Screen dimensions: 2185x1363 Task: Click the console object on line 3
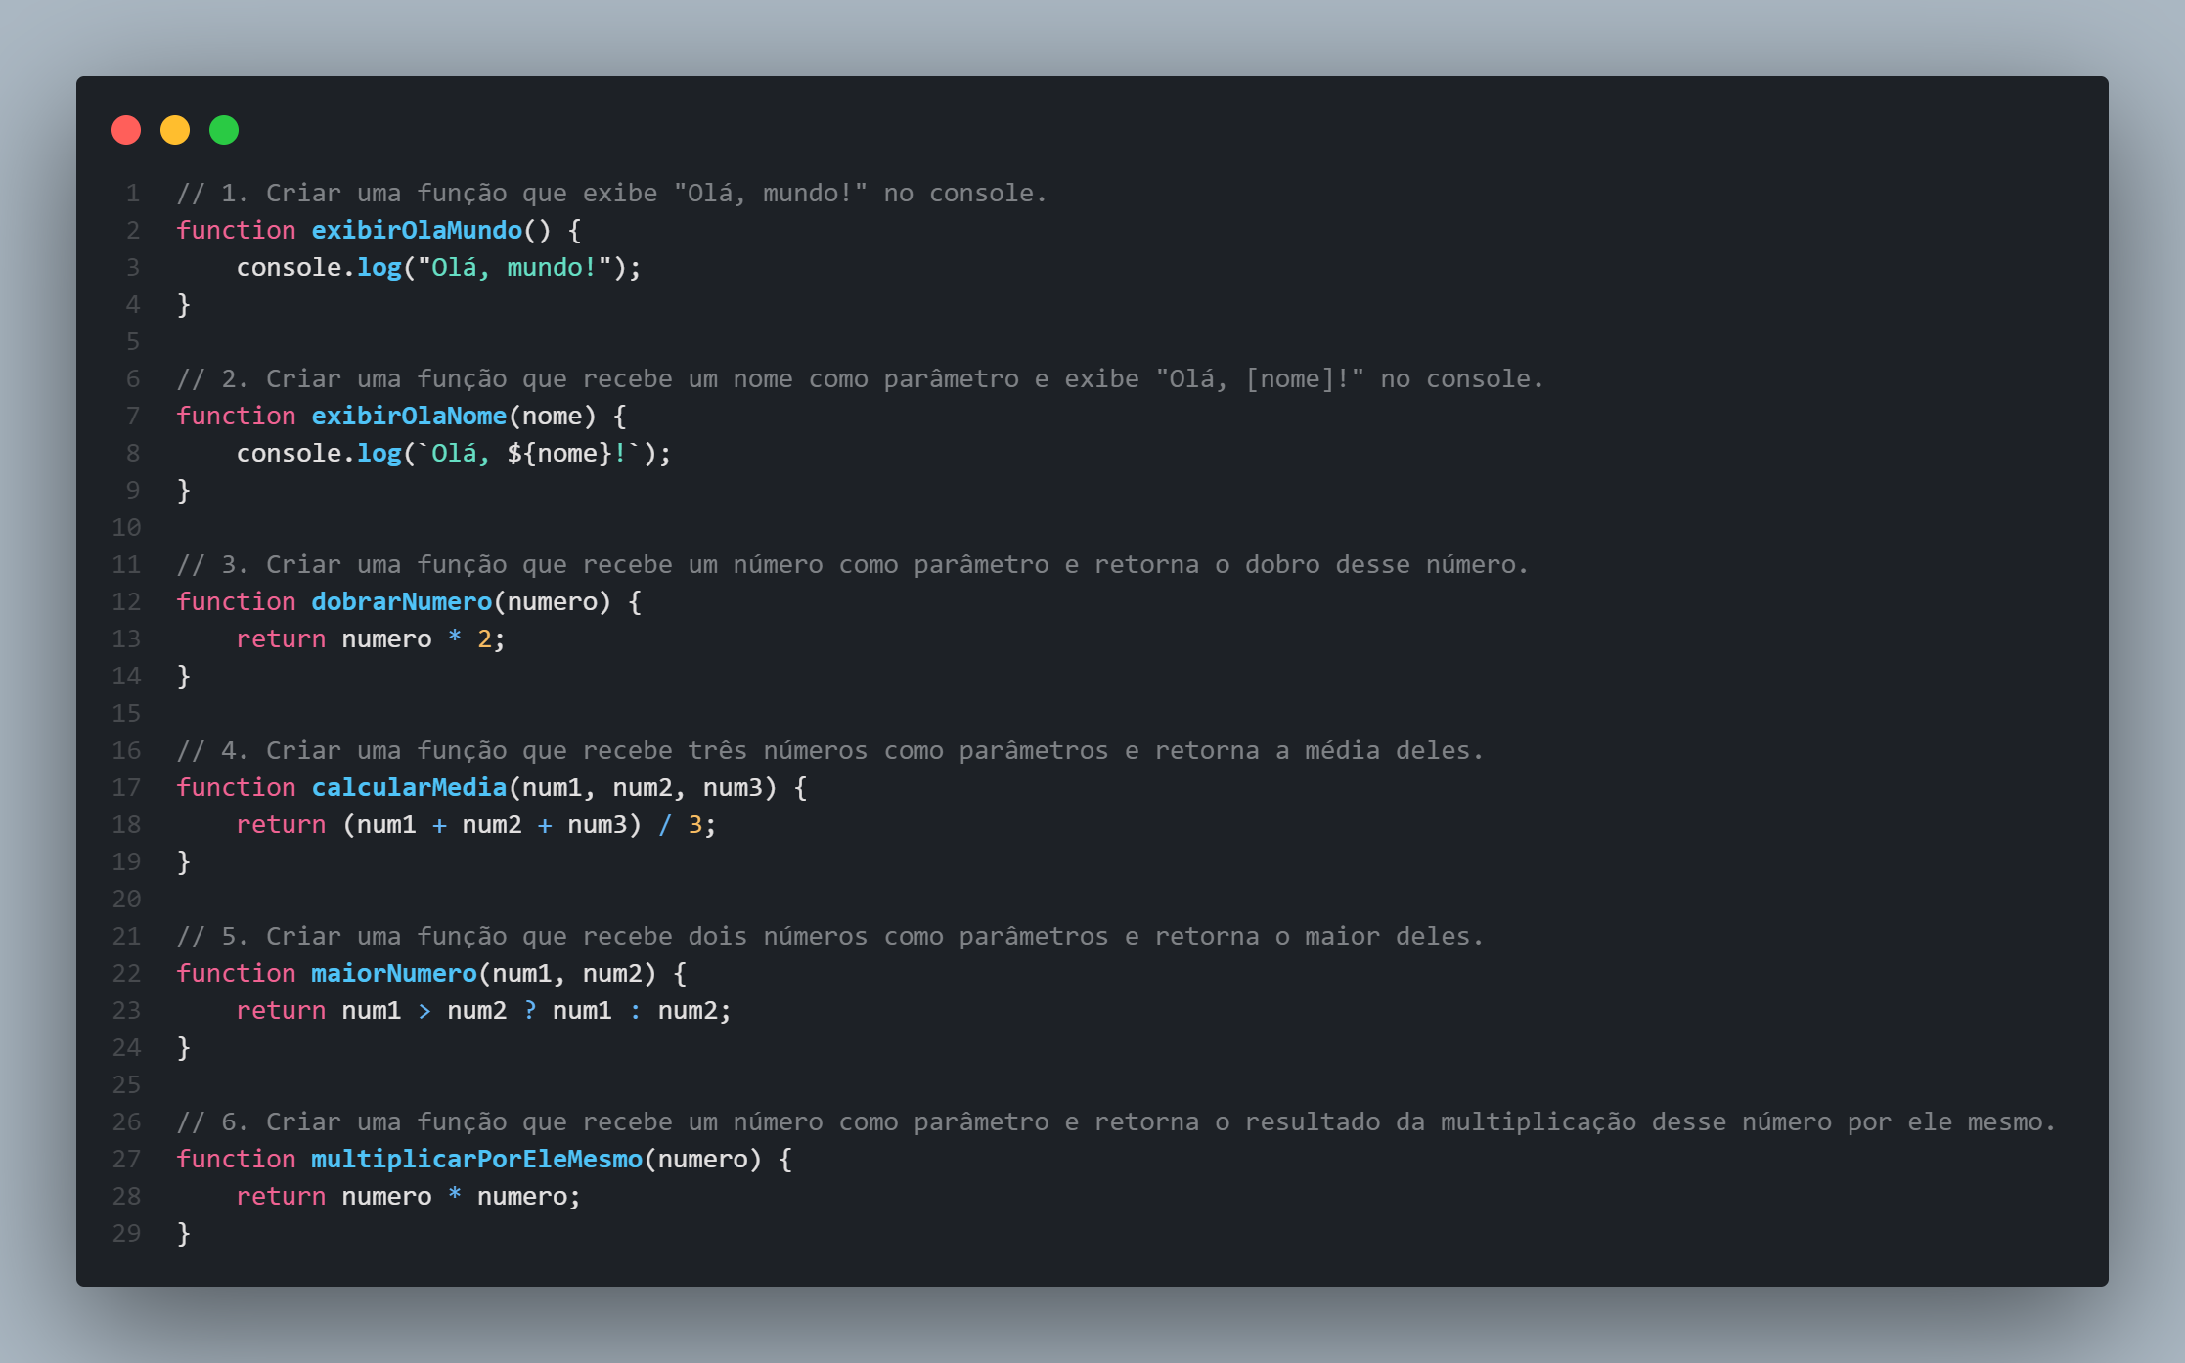point(289,267)
